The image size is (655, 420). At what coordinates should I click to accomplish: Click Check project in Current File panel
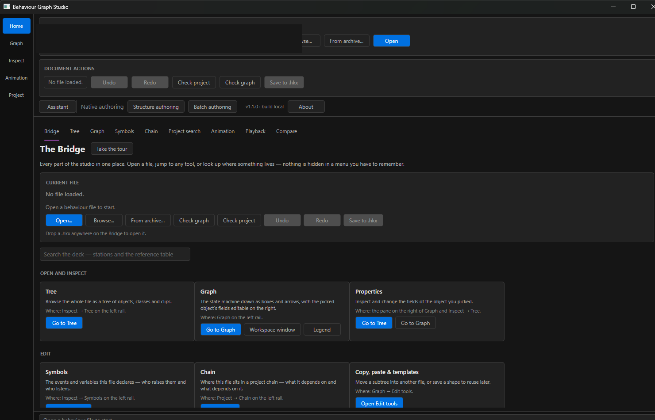(239, 221)
